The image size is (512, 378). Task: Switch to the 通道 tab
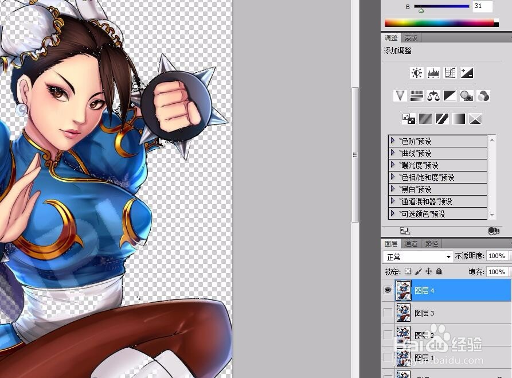[411, 243]
